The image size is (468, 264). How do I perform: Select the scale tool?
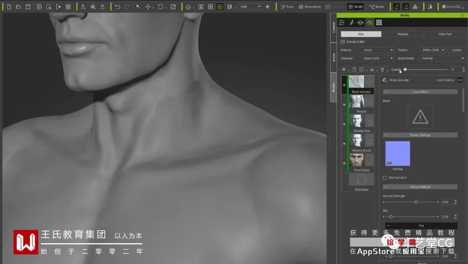point(173,7)
